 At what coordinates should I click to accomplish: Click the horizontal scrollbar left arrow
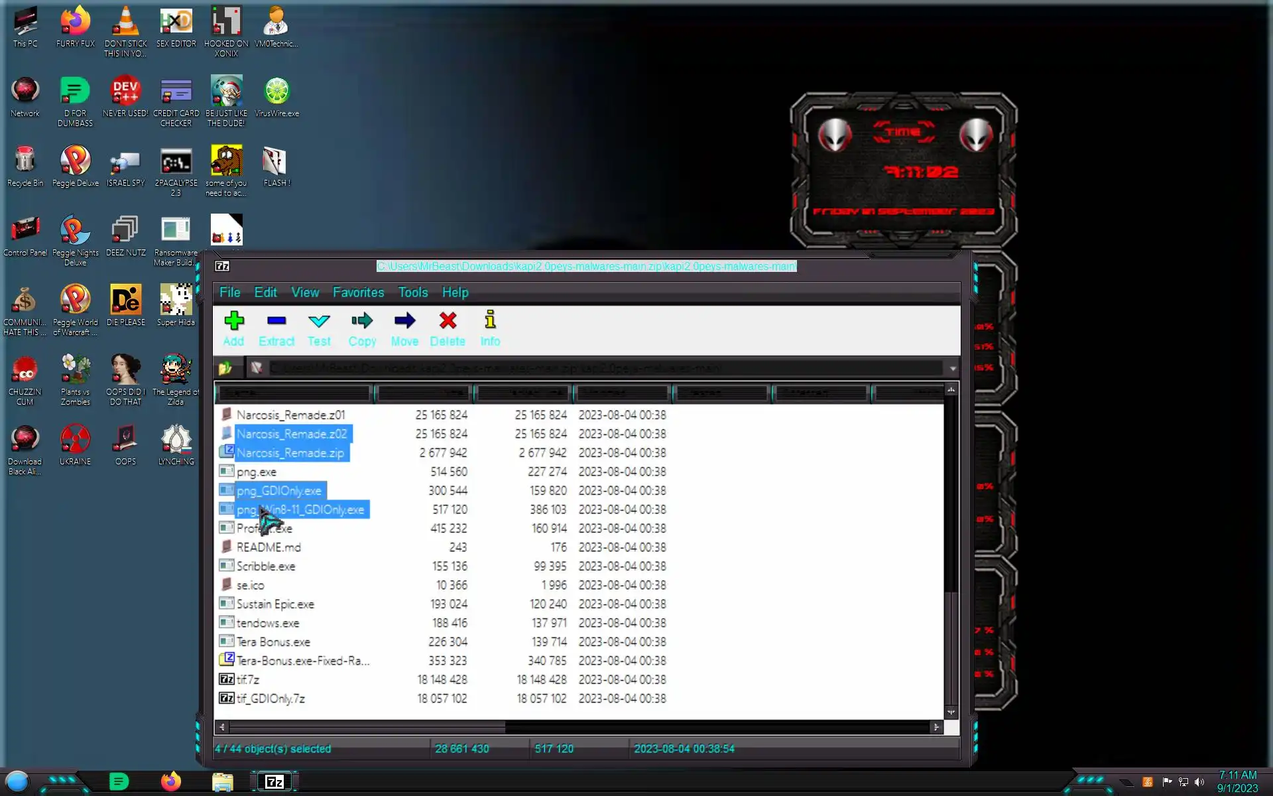click(222, 727)
